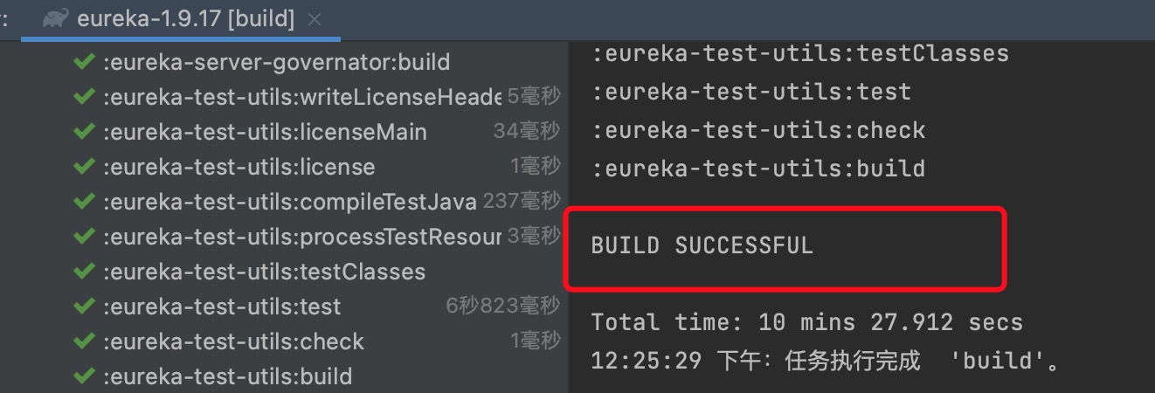Select the eureka-1.9.17 [build] tab
Image resolution: width=1155 pixels, height=393 pixels.
coord(182,19)
